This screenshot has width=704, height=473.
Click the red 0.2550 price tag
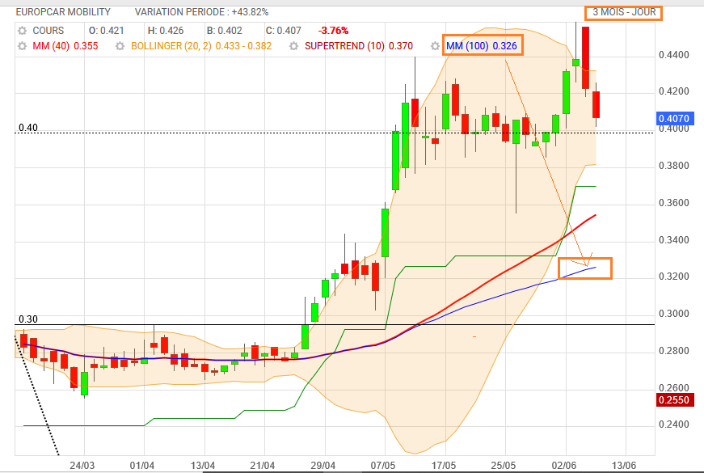(x=675, y=399)
